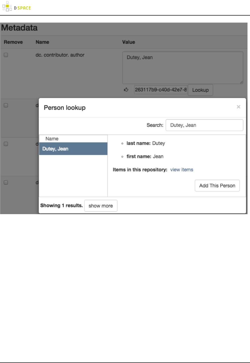Click the Dutey, Jean value text area
The width and height of the screenshot is (250, 363).
point(182,68)
